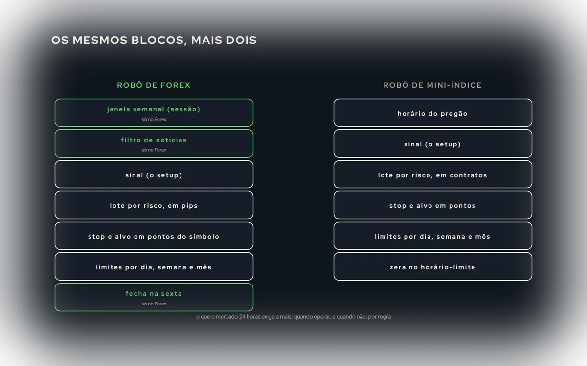Click the Forex 'sinal (o setup)' block
Screen dimensions: 587x366
click(x=154, y=174)
